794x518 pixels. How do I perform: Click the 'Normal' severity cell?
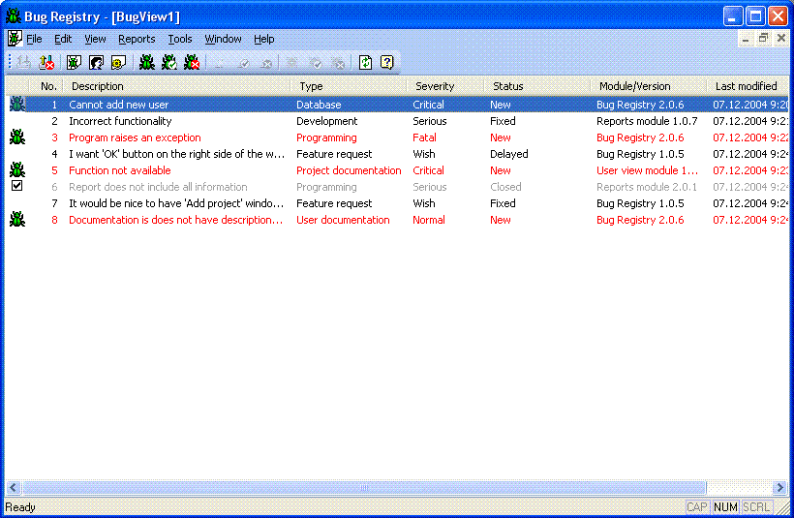tap(428, 220)
